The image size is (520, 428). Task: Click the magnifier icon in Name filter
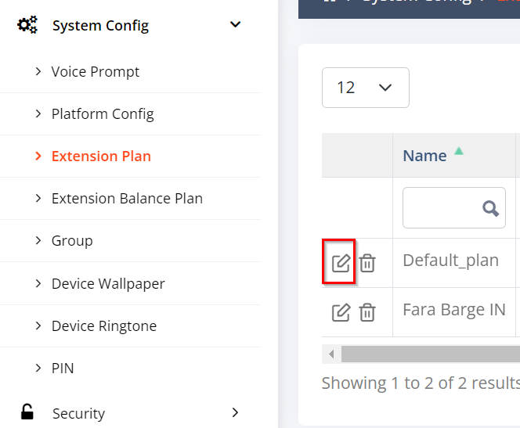pyautogui.click(x=490, y=208)
